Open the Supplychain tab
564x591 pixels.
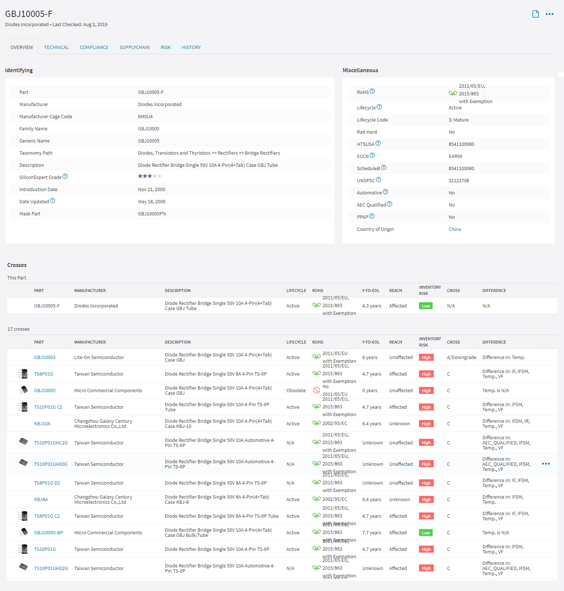click(134, 47)
